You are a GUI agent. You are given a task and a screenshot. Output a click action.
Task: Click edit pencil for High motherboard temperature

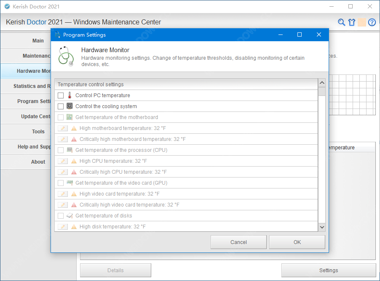pyautogui.click(x=63, y=128)
